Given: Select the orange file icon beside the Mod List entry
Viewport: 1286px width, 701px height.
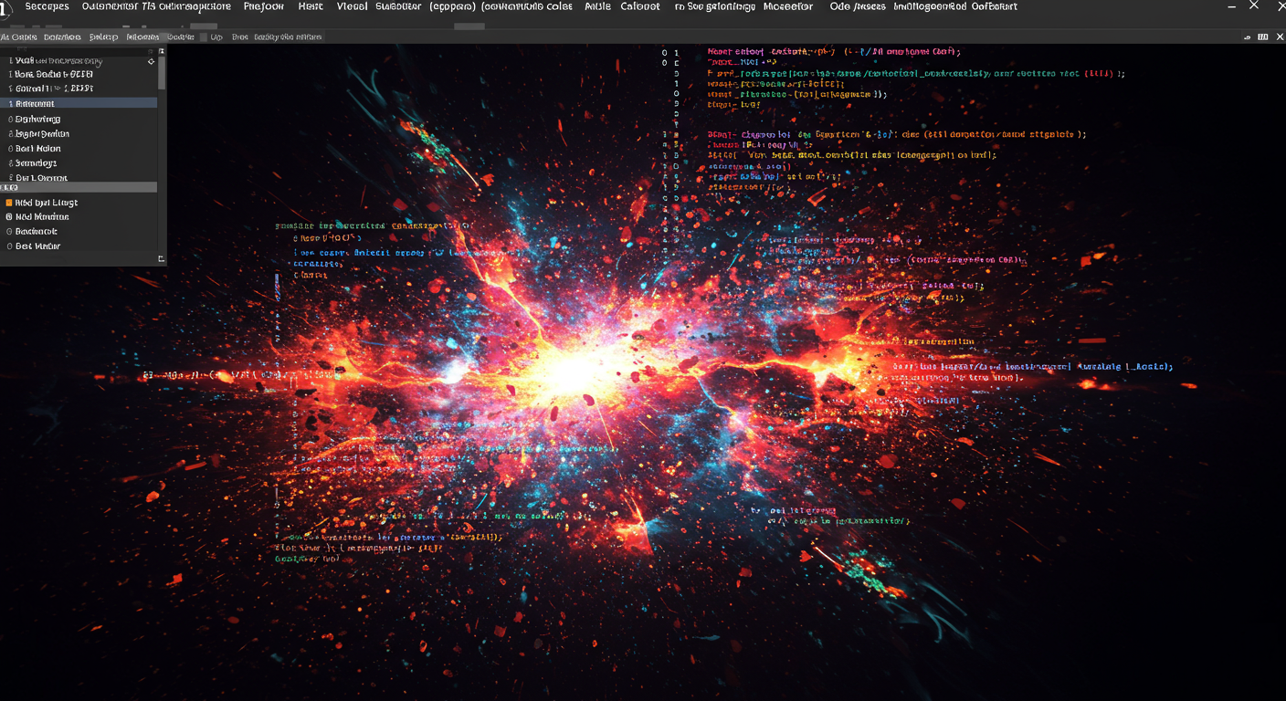Looking at the screenshot, I should pos(8,202).
